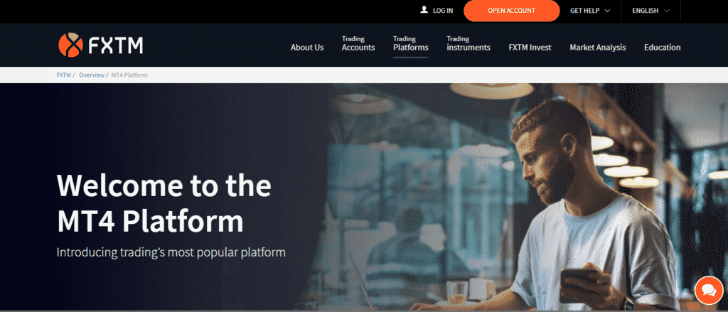Open the About Us menu
Screen dimensions: 728x312
click(307, 48)
